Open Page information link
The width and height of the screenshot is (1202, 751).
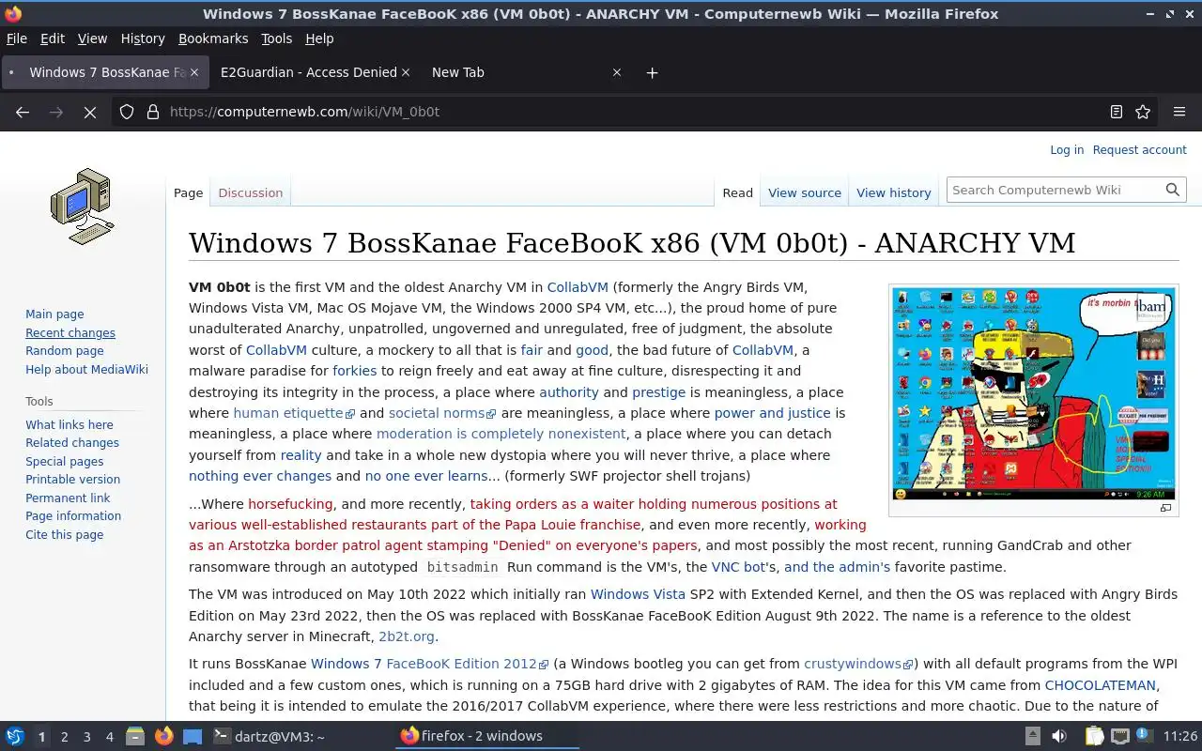click(73, 516)
